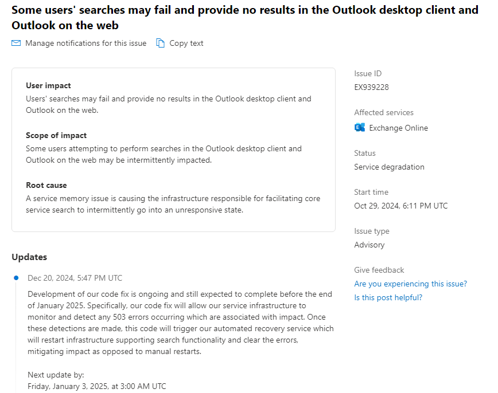498x393 pixels.
Task: Click the Dec 20, 2024 update timestamp
Action: coord(75,278)
